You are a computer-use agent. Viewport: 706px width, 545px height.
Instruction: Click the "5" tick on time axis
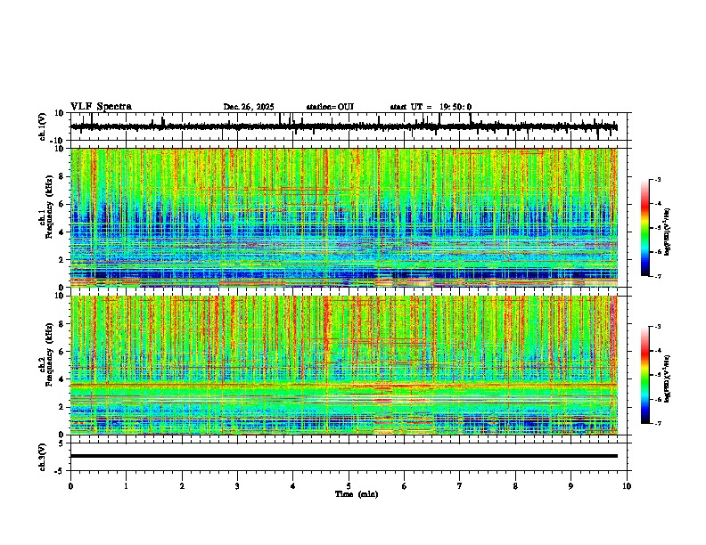tap(349, 486)
